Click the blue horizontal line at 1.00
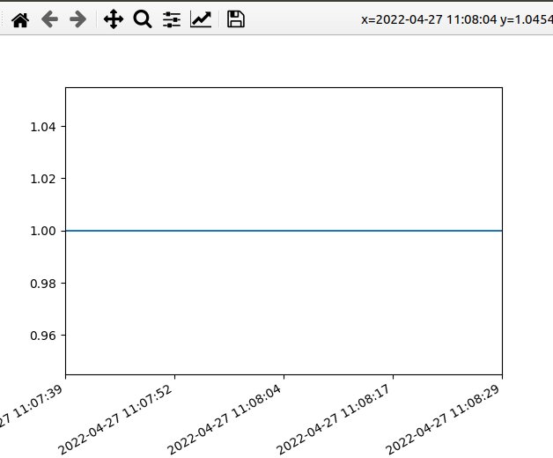Viewport: 553px width, 458px height. pos(284,231)
